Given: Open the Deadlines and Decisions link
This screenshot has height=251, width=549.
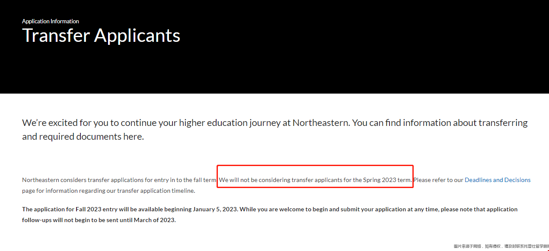Looking at the screenshot, I should (497, 180).
